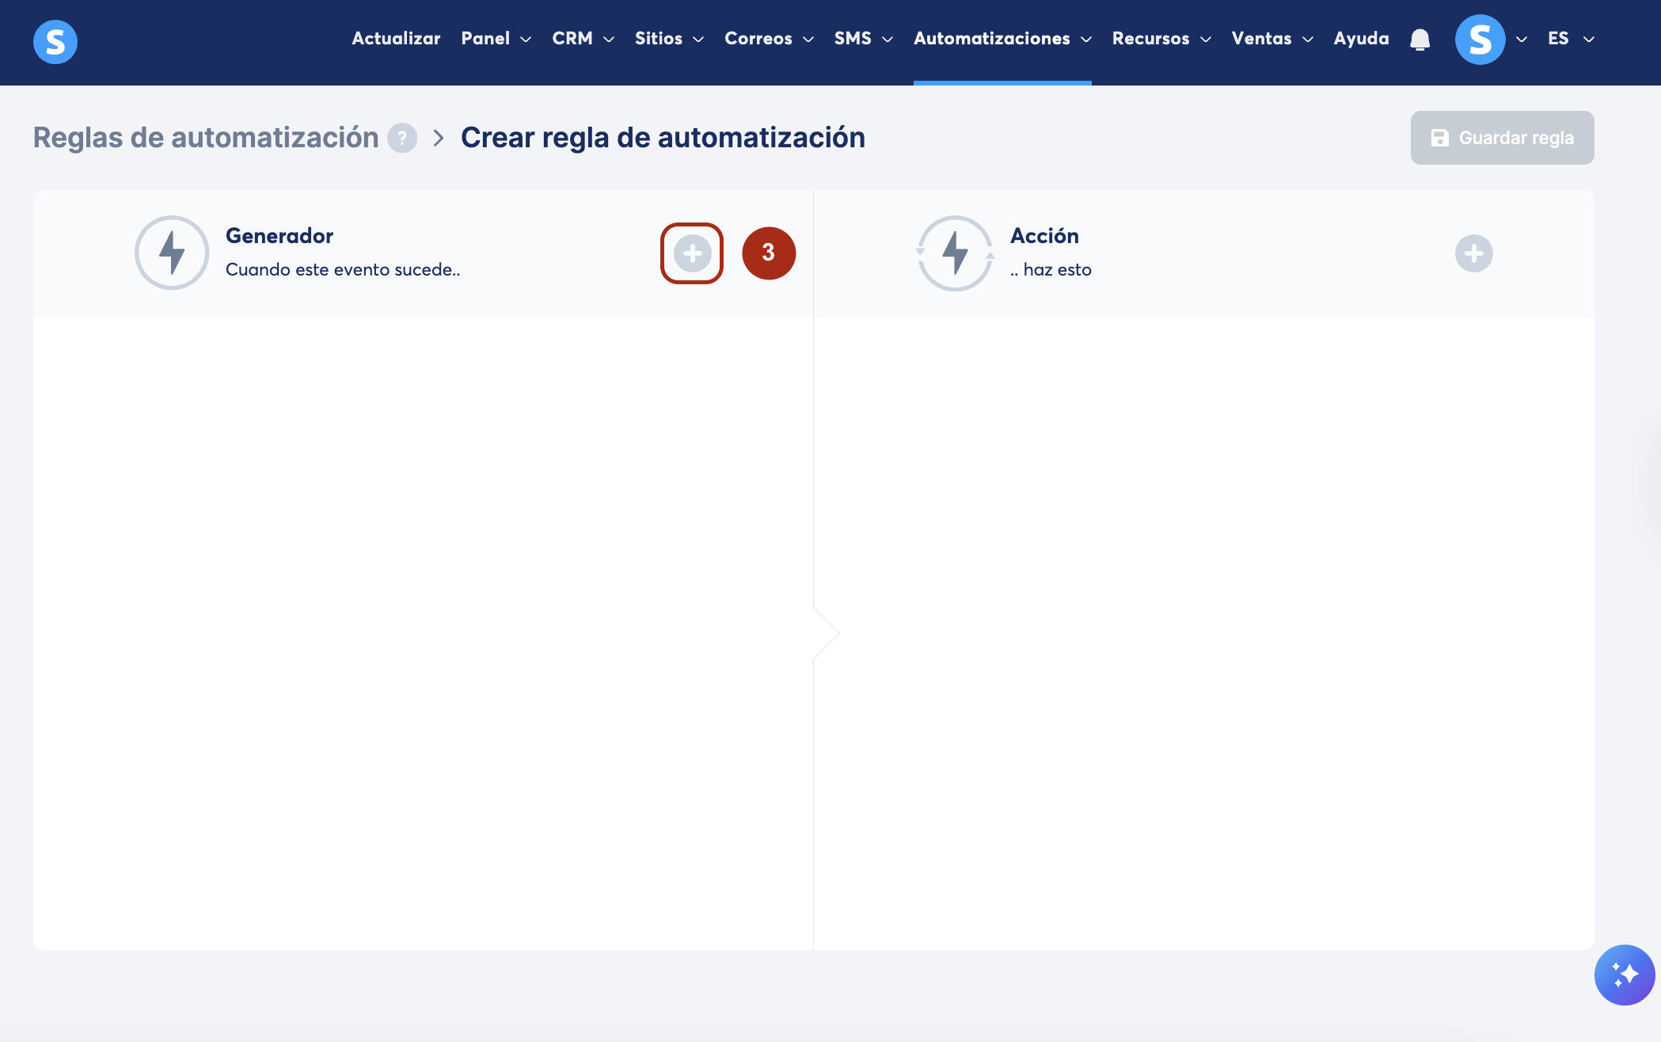The image size is (1661, 1042).
Task: Click the Ayuda link
Action: pyautogui.click(x=1361, y=39)
